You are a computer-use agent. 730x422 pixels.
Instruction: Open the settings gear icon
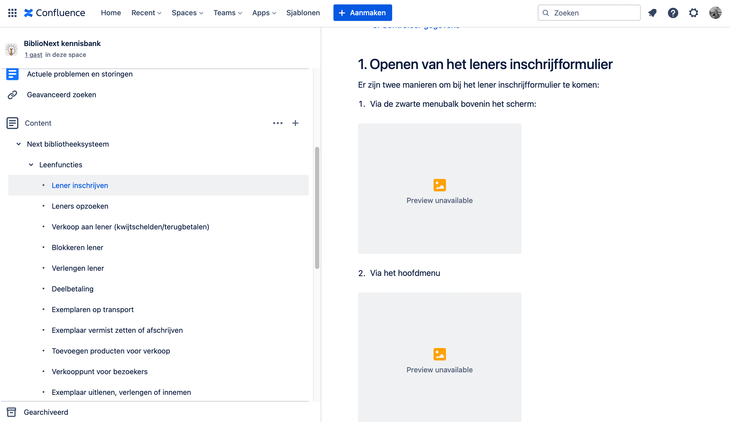pos(694,13)
